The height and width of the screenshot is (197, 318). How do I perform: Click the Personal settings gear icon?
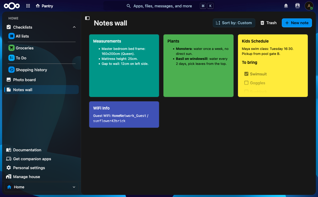[9, 168]
